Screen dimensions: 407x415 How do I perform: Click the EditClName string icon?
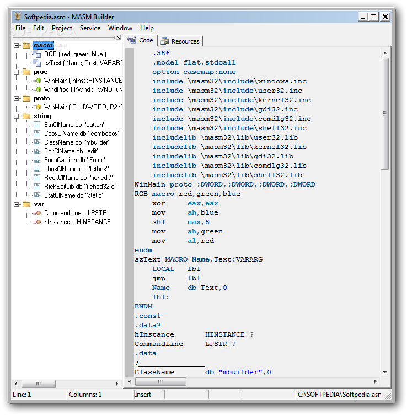click(x=37, y=151)
